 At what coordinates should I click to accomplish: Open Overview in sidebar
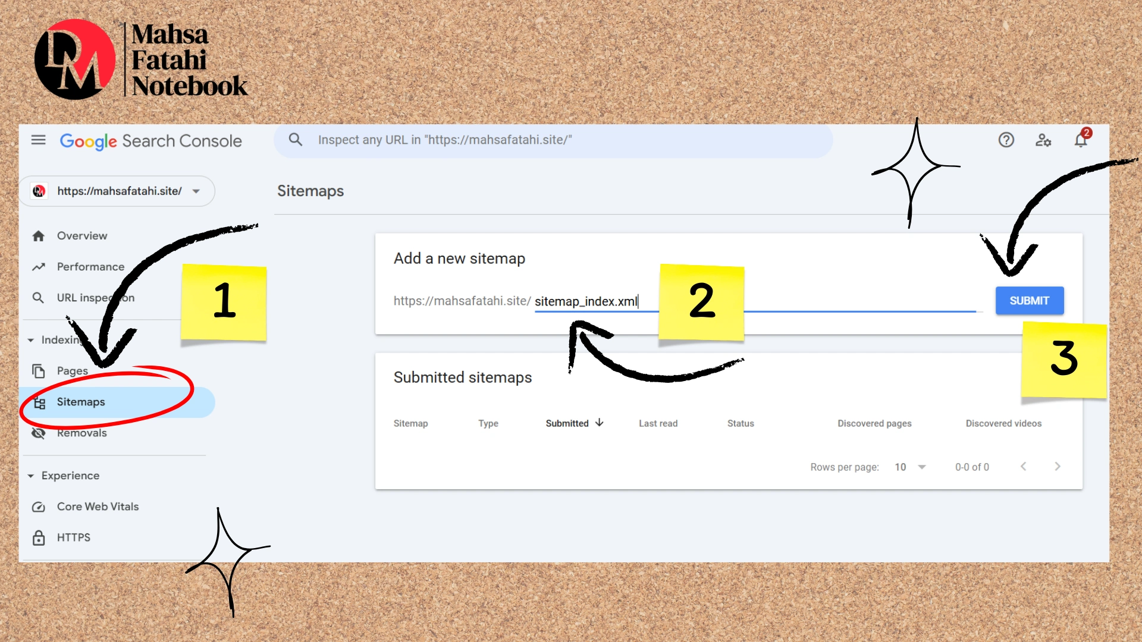click(82, 236)
